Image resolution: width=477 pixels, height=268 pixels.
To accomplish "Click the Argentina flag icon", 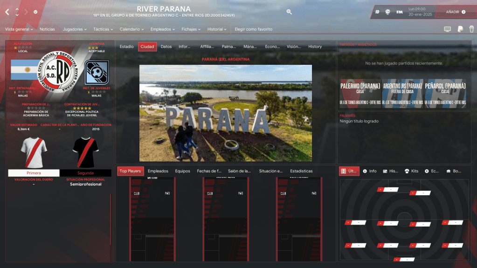I will [x=24, y=70].
